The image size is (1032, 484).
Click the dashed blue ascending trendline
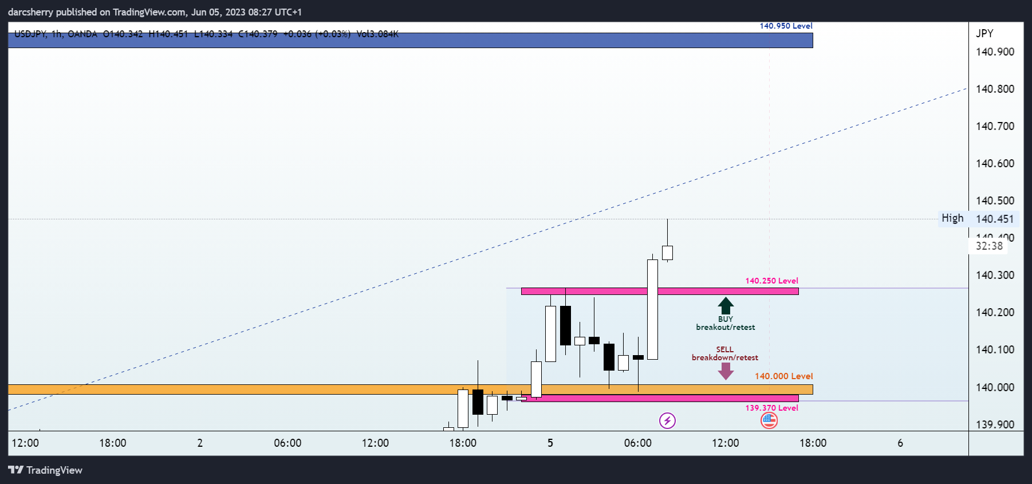click(487, 249)
